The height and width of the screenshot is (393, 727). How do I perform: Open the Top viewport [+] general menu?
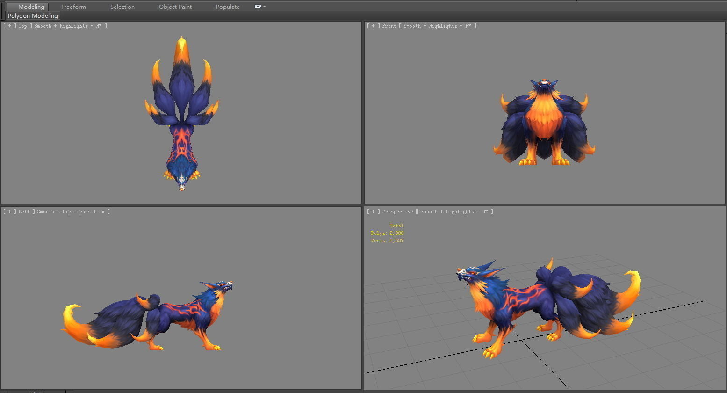click(9, 26)
